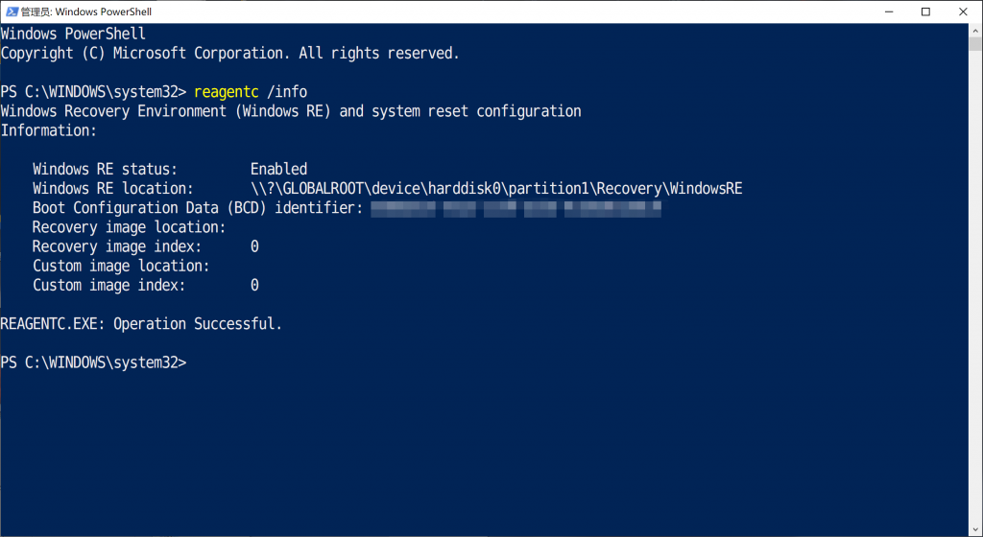Open the PowerShell icon system menu

click(x=12, y=12)
